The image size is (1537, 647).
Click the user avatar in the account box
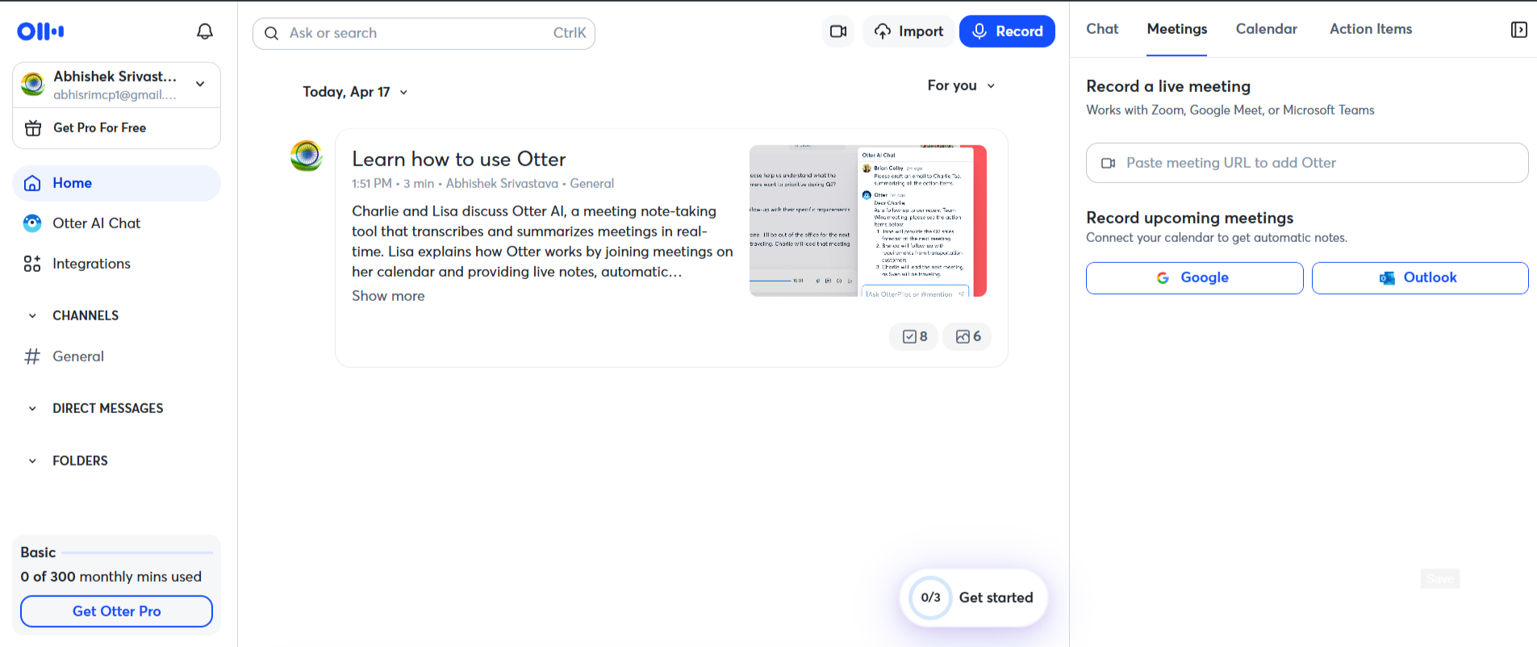33,84
